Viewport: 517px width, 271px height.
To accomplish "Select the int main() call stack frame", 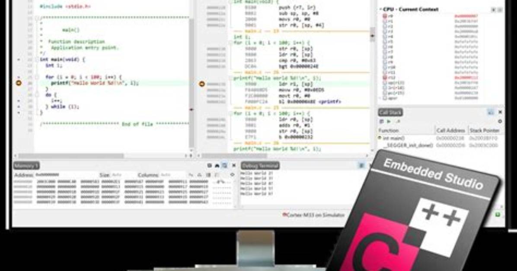I will [x=440, y=138].
